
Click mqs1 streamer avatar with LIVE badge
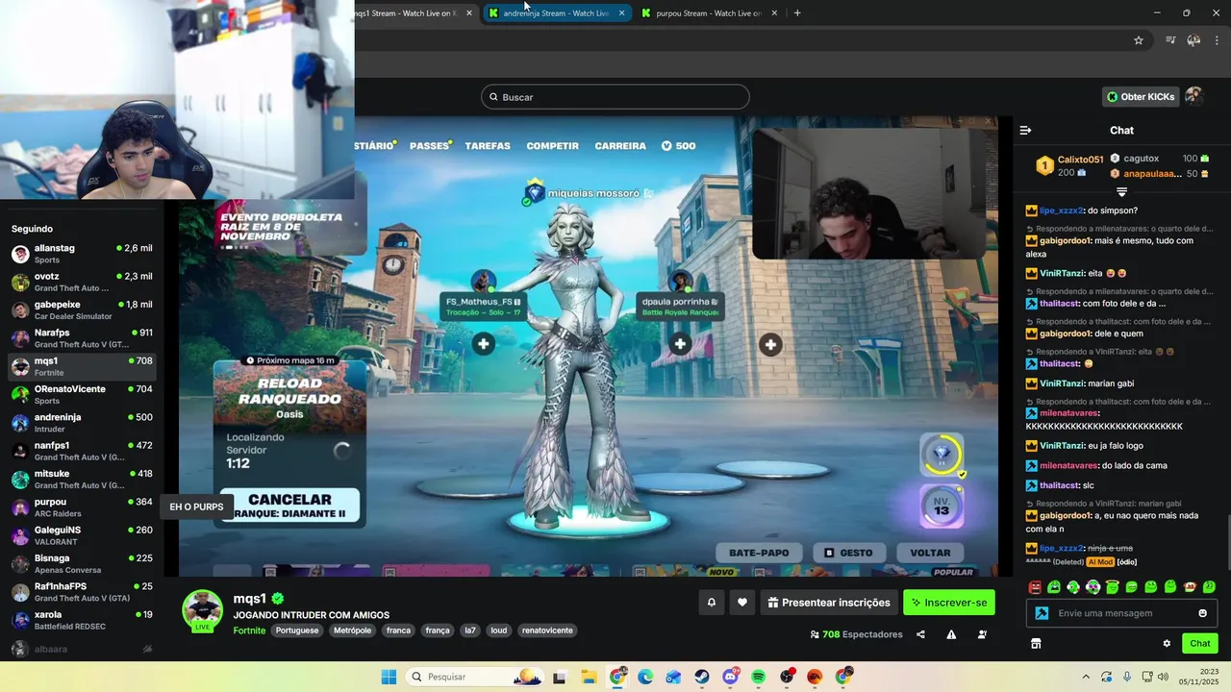click(x=203, y=610)
